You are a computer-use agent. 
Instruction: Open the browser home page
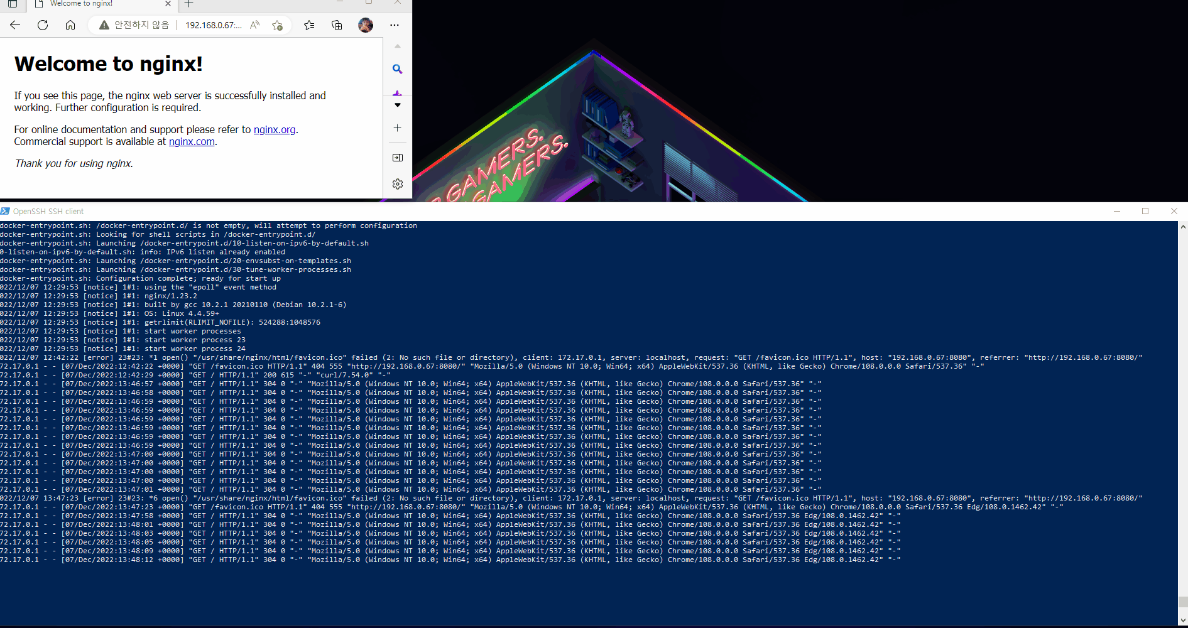coord(70,25)
